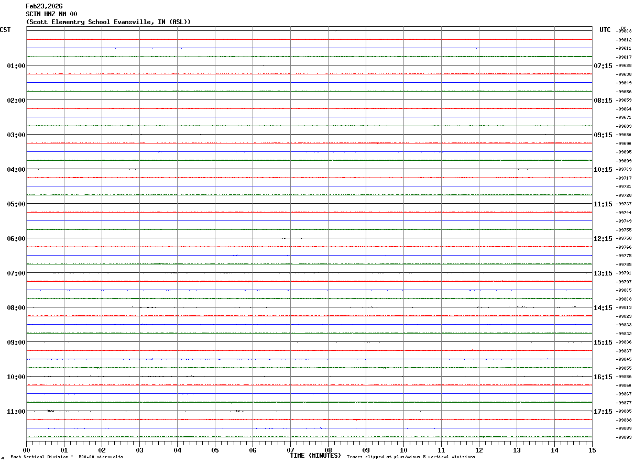Image resolution: width=634 pixels, height=464 pixels.
Task: Select the Scott Elementry School Evansville title
Action: pyautogui.click(x=108, y=22)
